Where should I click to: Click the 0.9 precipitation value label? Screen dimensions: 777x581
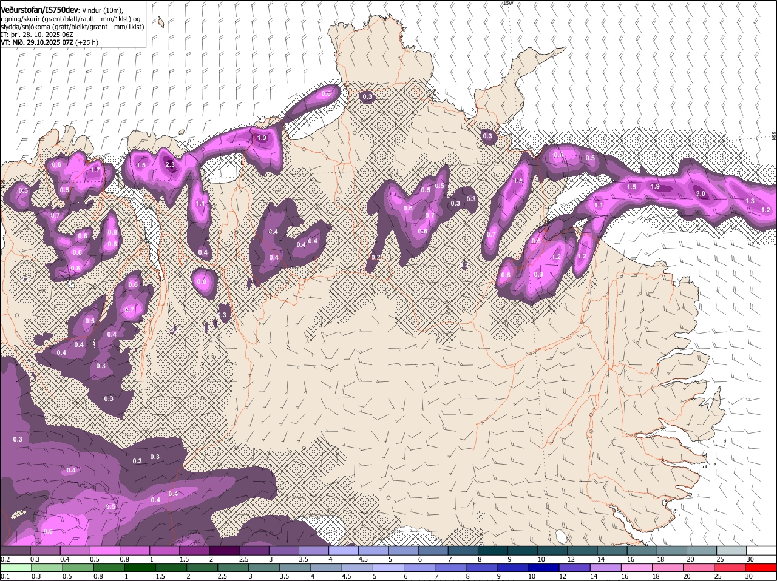(538, 275)
